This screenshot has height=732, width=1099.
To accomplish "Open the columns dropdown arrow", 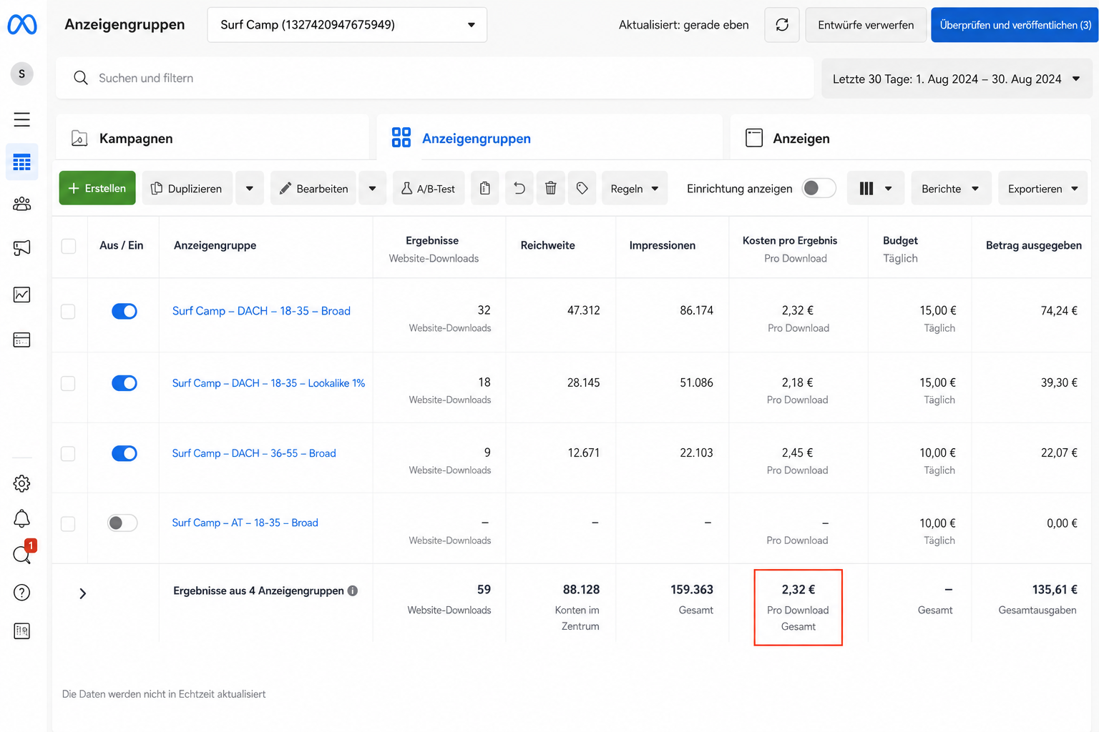I will coord(889,189).
